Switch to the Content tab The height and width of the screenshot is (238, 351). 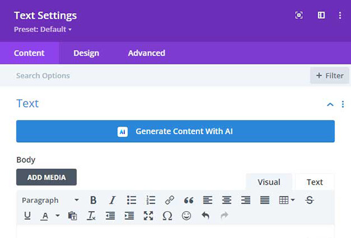(29, 53)
